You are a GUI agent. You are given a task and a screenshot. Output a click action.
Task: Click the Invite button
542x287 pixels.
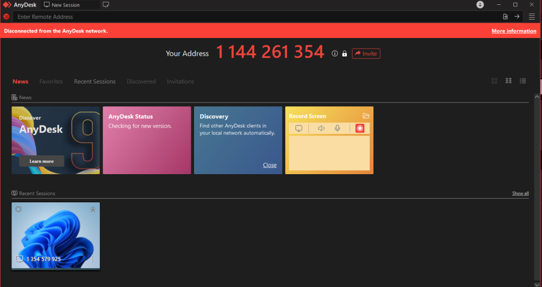tap(366, 54)
